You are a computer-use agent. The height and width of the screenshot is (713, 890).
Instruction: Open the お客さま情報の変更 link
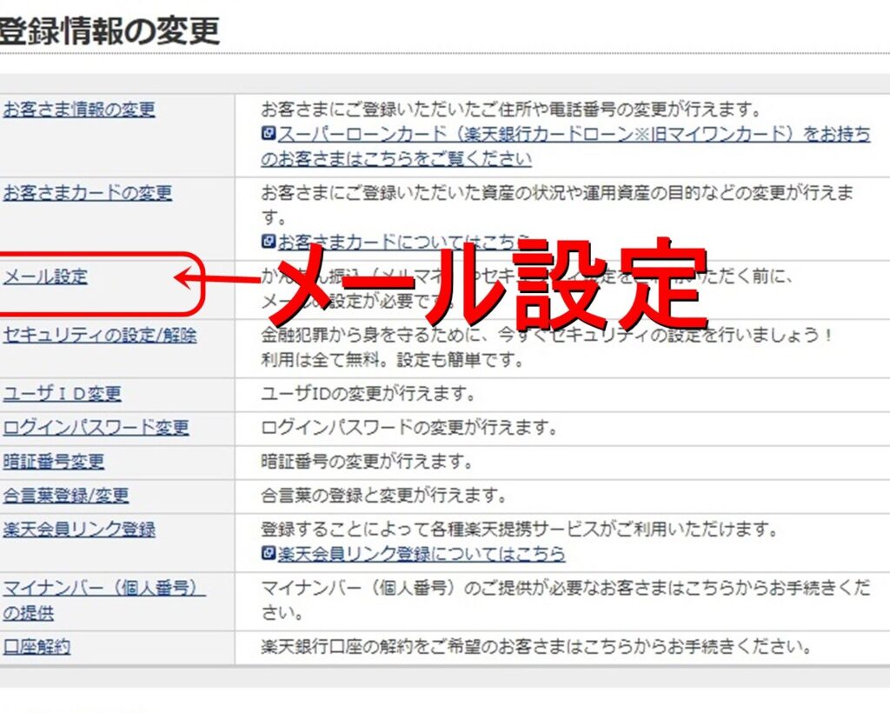[78, 110]
